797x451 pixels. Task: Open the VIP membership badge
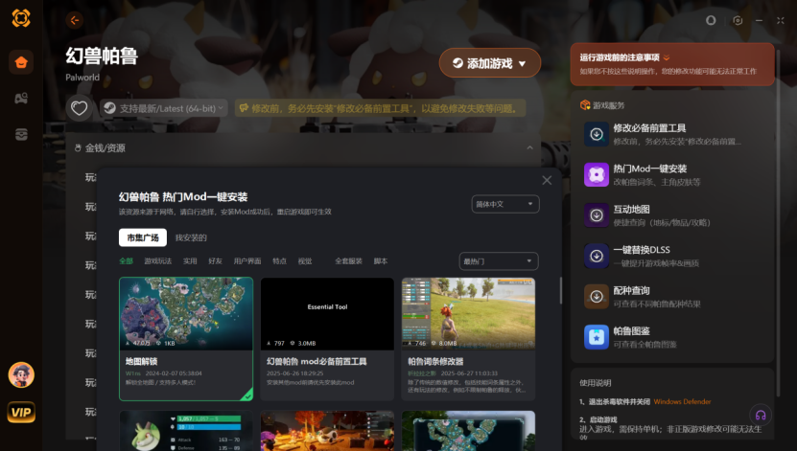click(21, 412)
